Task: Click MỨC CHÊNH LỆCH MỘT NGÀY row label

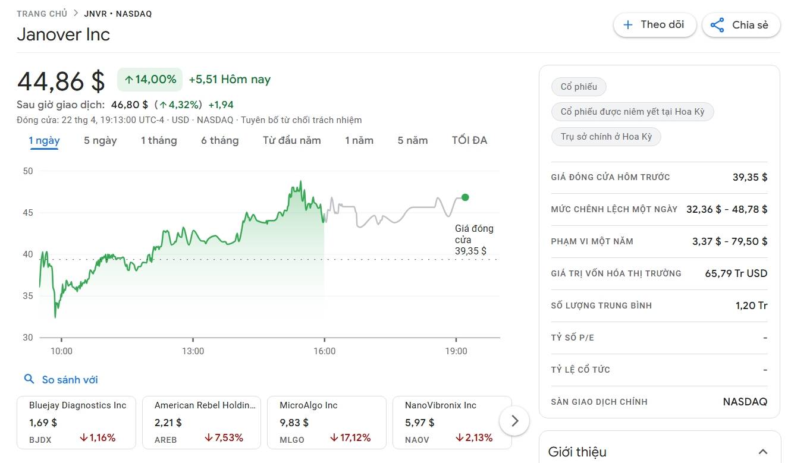Action: click(614, 209)
